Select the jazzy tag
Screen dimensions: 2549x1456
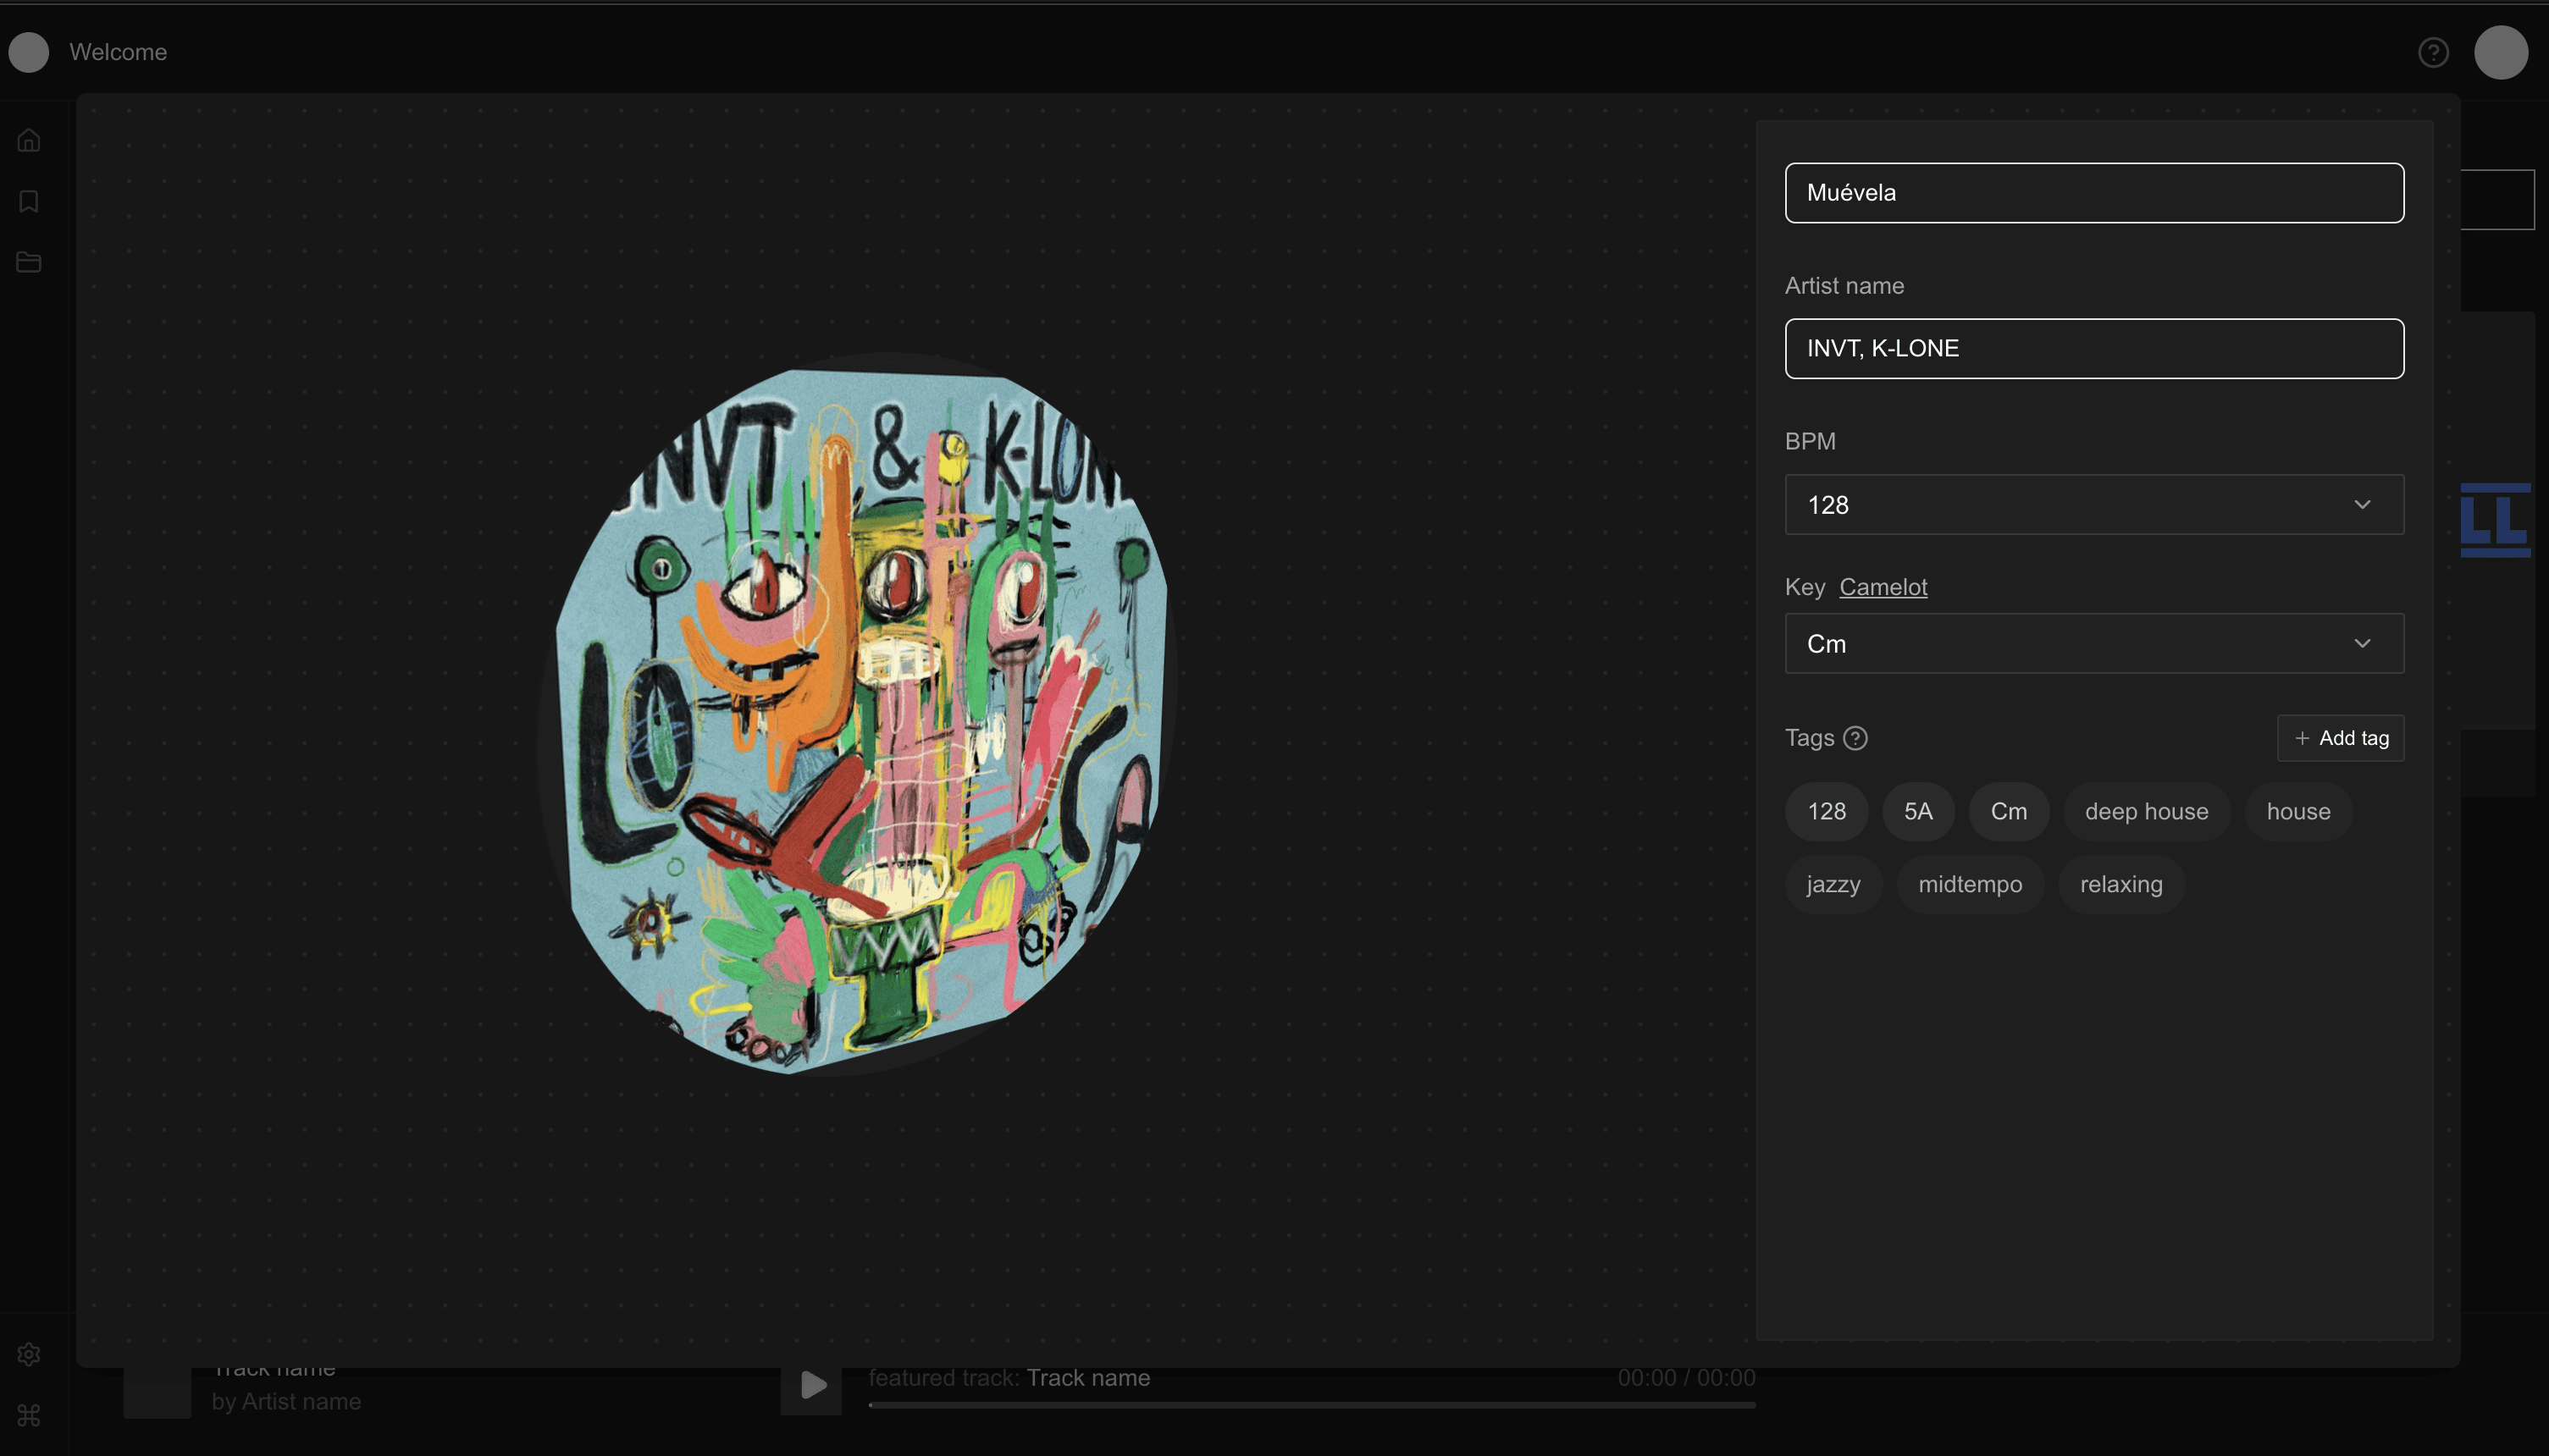[1833, 884]
